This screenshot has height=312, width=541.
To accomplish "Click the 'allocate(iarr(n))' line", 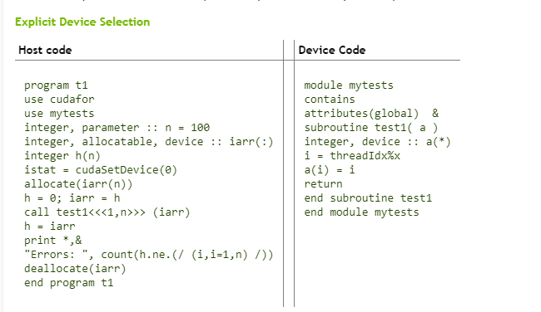I will tap(78, 184).
